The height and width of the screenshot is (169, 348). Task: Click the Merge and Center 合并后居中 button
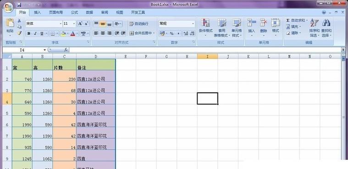pyautogui.click(x=142, y=33)
